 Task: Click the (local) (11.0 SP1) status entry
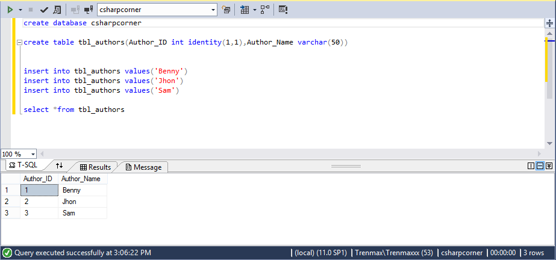pyautogui.click(x=319, y=253)
